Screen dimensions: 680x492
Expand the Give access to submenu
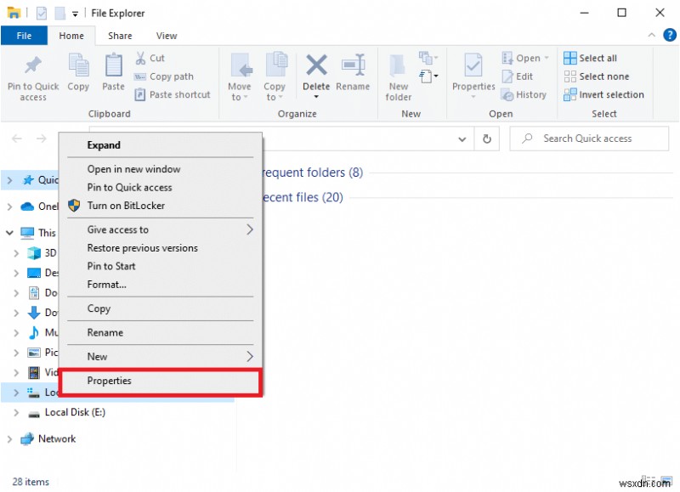click(118, 229)
